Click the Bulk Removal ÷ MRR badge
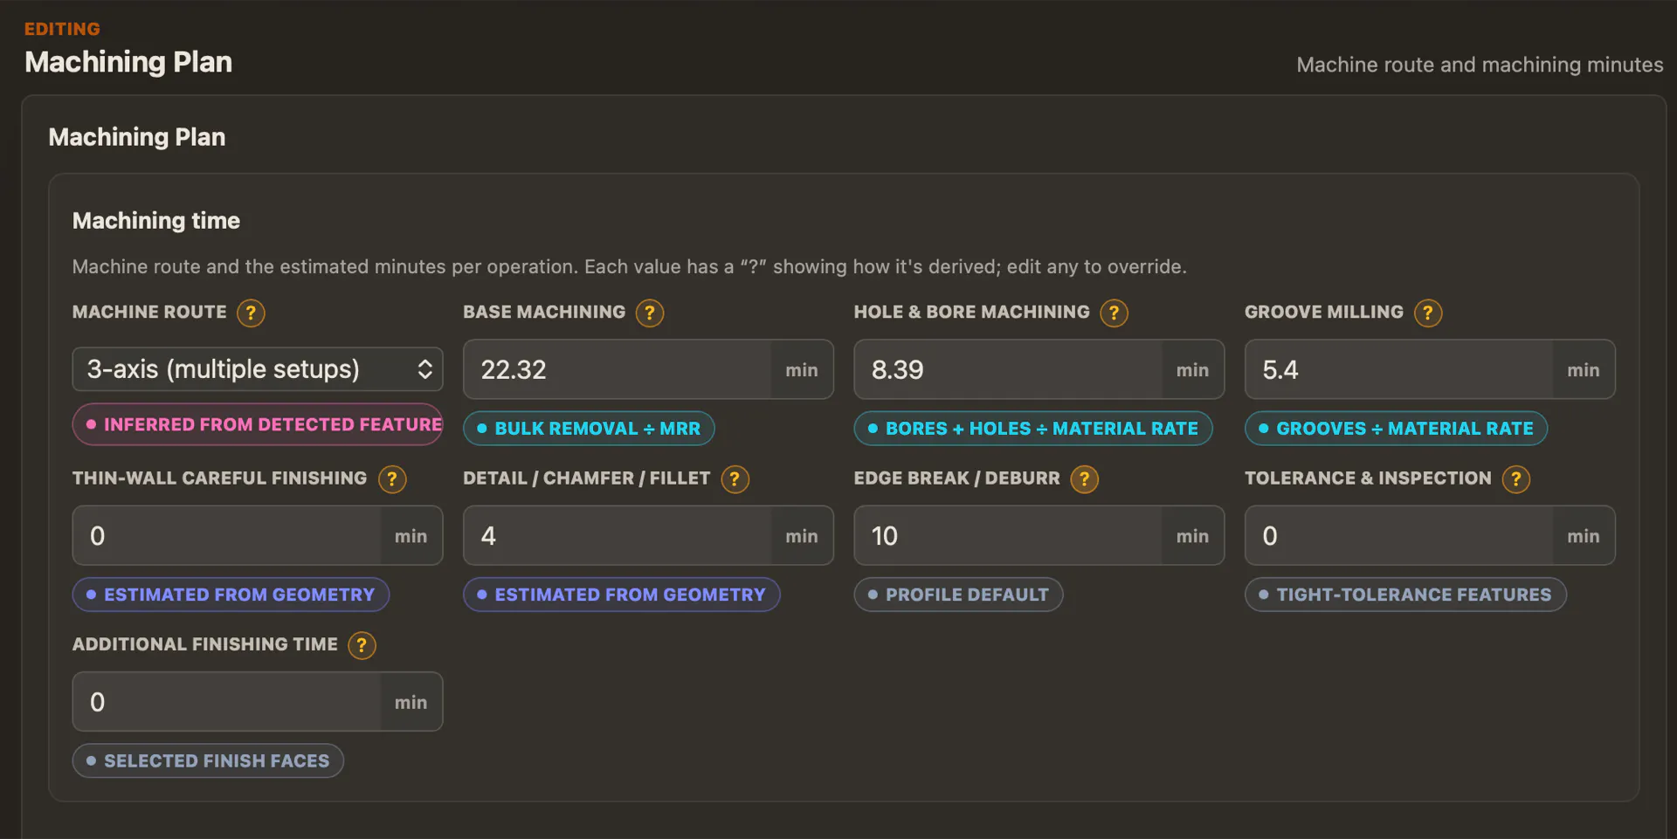Screen dimensions: 1677x839 click(x=589, y=429)
